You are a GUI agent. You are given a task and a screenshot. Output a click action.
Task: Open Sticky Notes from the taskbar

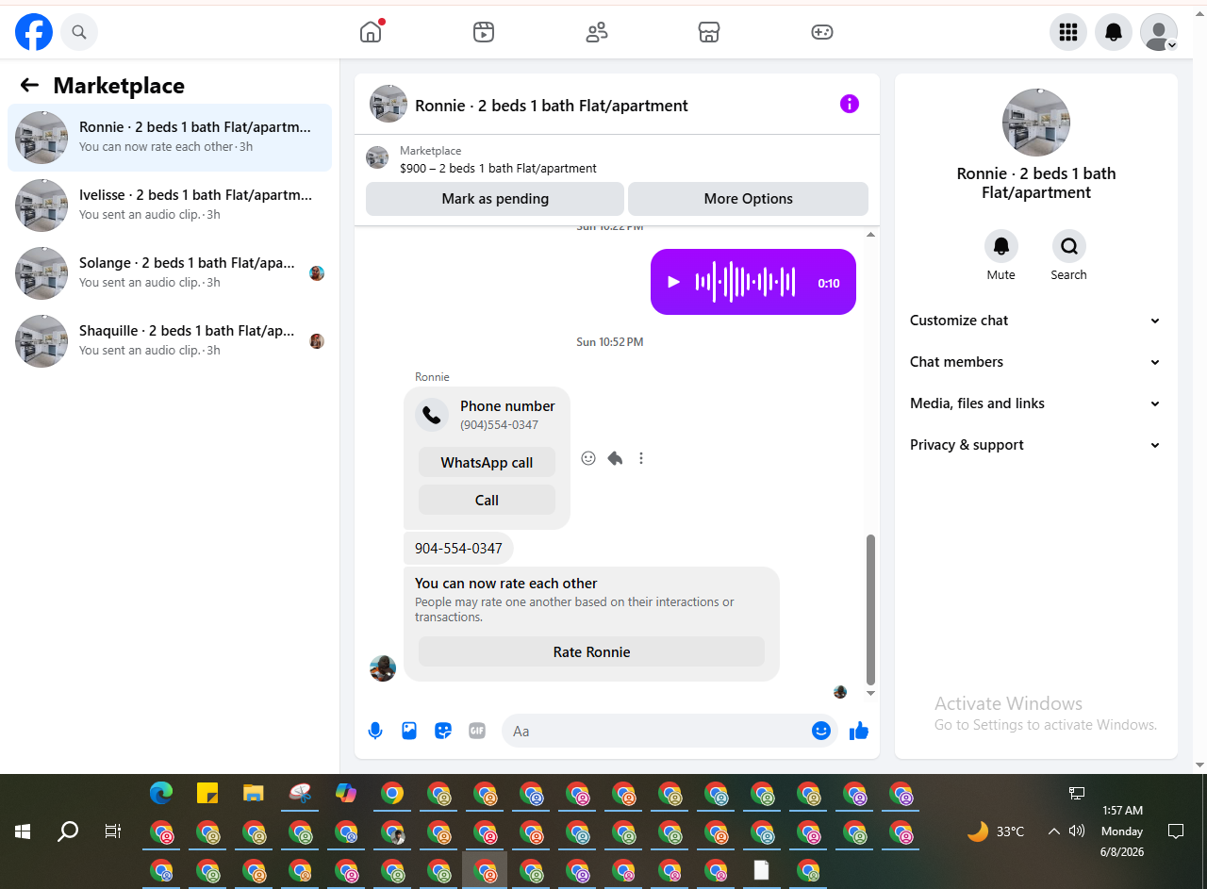[x=207, y=794]
